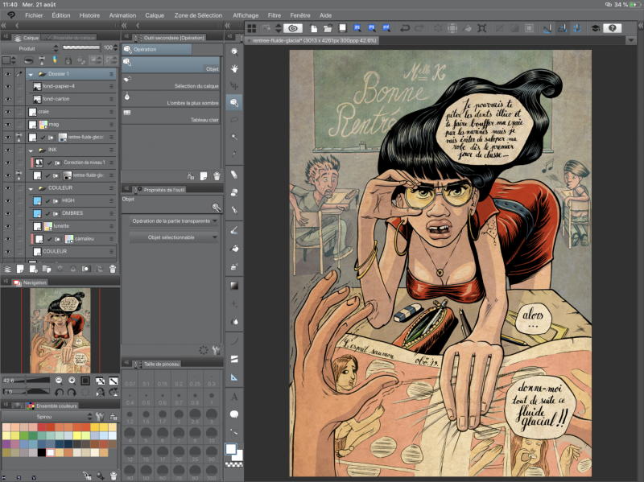This screenshot has height=482, width=644.
Task: Click zoom out icon in Navigation panel
Action: [x=60, y=380]
